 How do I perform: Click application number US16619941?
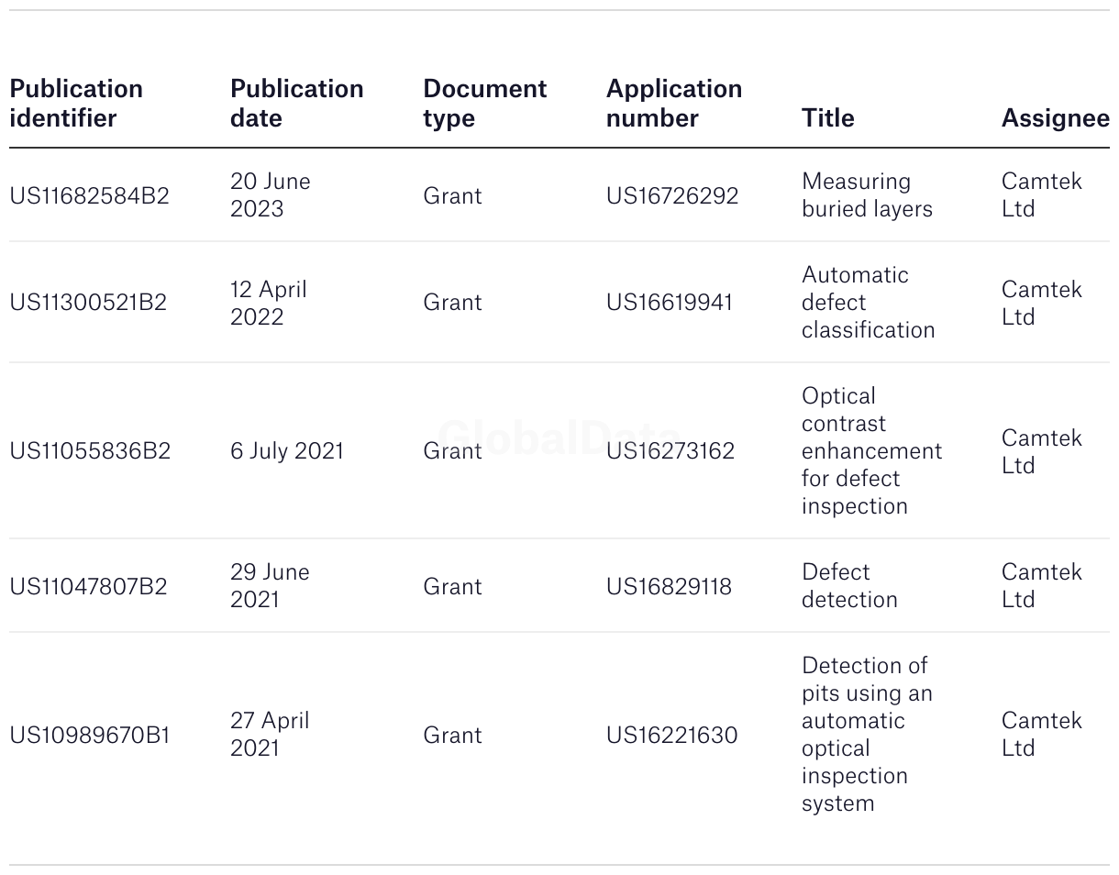point(670,302)
